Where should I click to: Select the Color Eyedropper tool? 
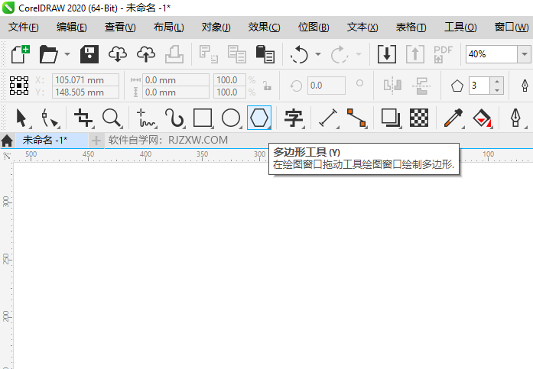click(453, 118)
